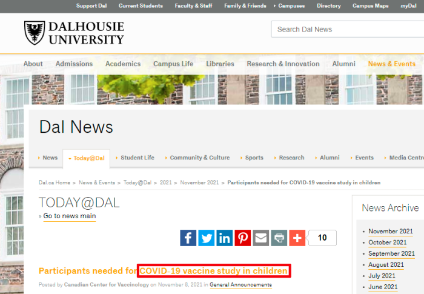
Task: Click the share count box showing 10
Action: click(x=322, y=238)
